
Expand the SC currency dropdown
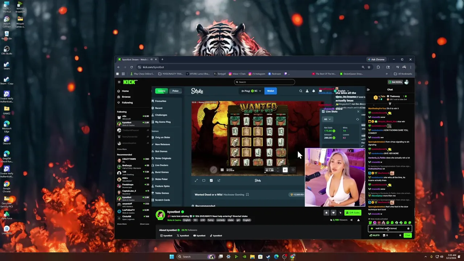(251, 91)
